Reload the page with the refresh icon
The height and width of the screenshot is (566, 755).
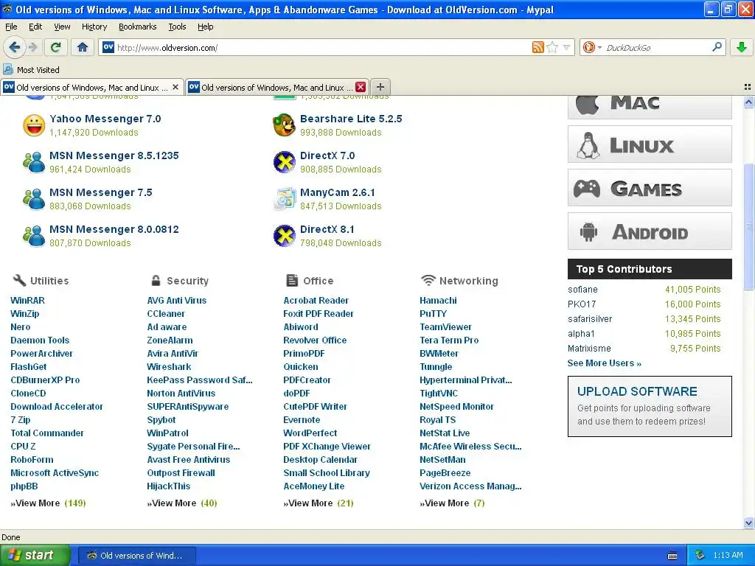click(x=56, y=47)
